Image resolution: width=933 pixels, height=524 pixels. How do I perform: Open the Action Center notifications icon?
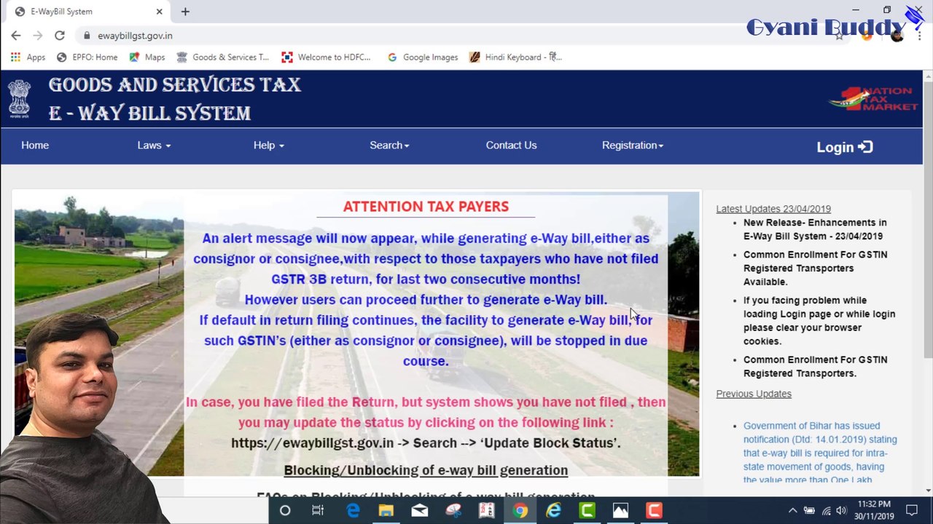pos(912,511)
